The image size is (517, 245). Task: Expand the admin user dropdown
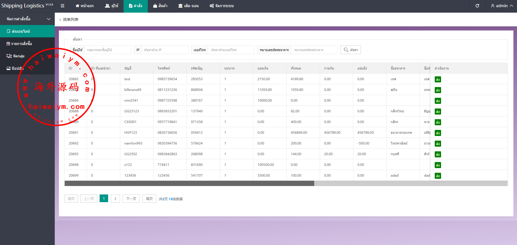502,6
